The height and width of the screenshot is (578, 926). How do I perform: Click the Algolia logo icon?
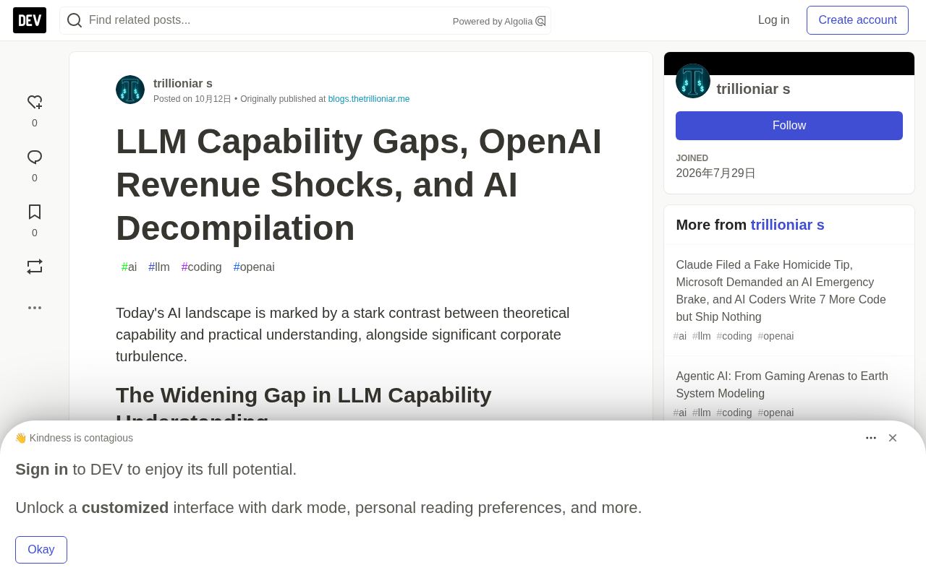(540, 21)
